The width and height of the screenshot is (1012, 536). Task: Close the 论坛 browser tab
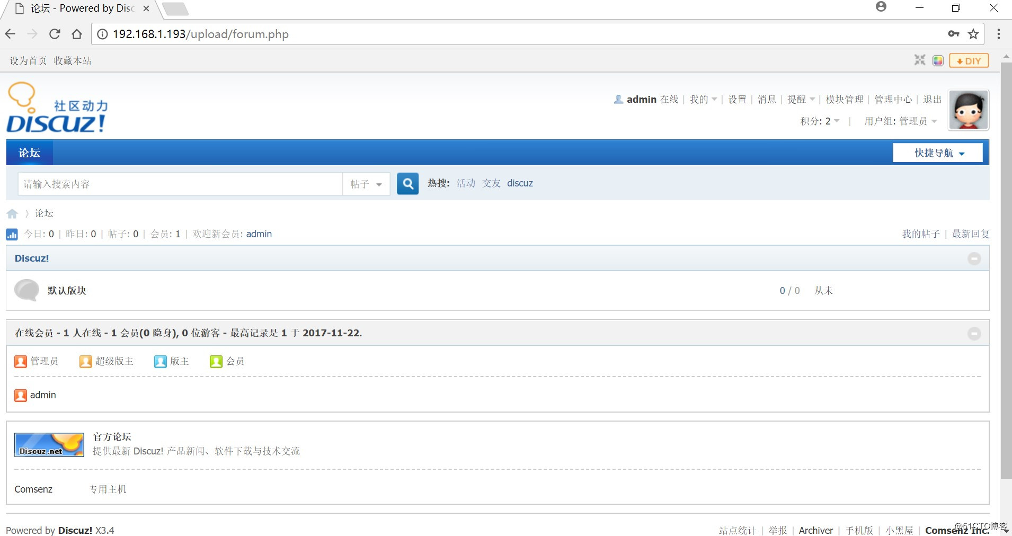[146, 8]
